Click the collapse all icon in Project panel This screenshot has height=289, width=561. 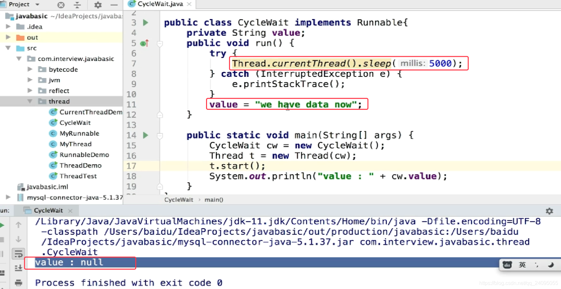click(78, 5)
